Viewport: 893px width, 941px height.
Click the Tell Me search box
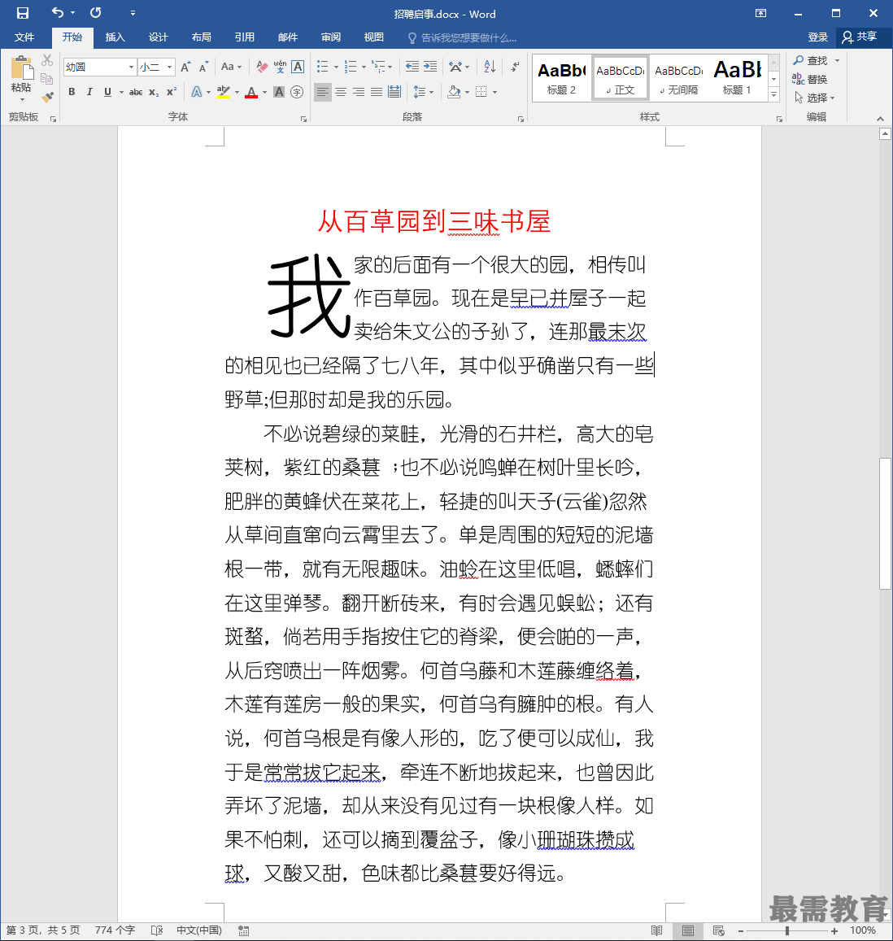pyautogui.click(x=462, y=37)
